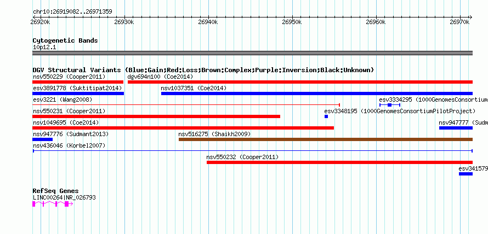Open the nsv947777 label
This screenshot has width=488, height=234.
coord(463,122)
